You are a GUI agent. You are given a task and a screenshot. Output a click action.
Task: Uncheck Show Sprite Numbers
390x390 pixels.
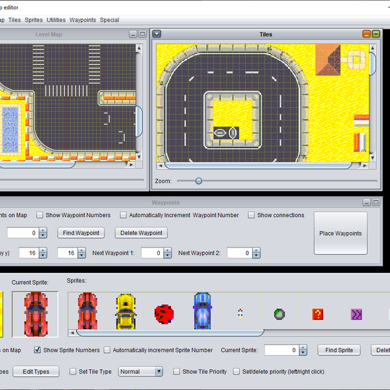pos(38,350)
